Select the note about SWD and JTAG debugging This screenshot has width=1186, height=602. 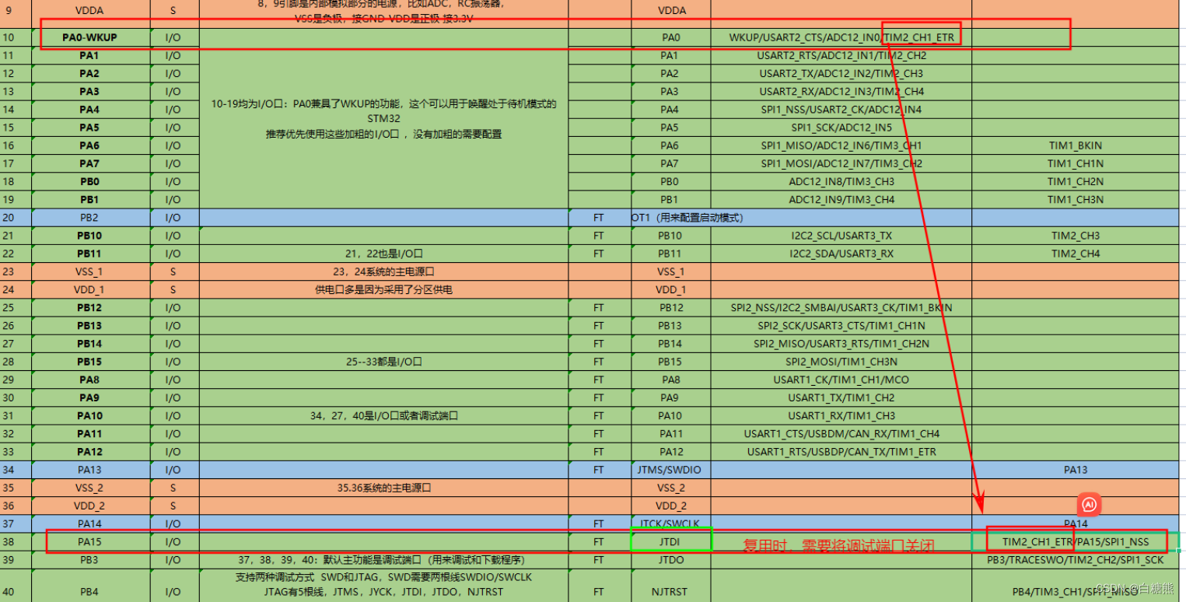[x=383, y=584]
